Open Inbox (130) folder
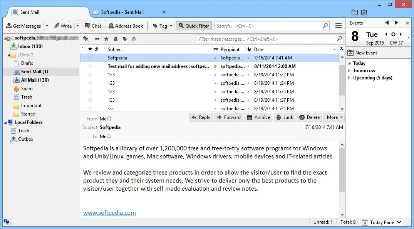 click(30, 46)
